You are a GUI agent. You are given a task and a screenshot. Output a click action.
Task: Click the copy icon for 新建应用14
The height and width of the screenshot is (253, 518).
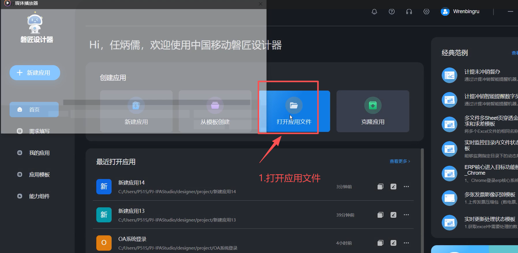(380, 187)
